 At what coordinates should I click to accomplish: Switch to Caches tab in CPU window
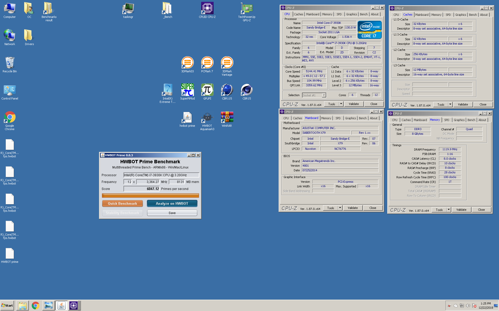[x=298, y=14]
